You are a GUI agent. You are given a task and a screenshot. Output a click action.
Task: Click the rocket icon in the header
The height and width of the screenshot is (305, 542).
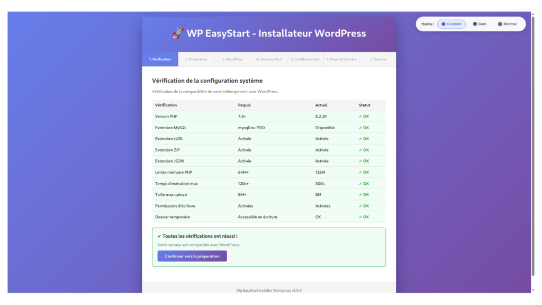[x=178, y=33]
